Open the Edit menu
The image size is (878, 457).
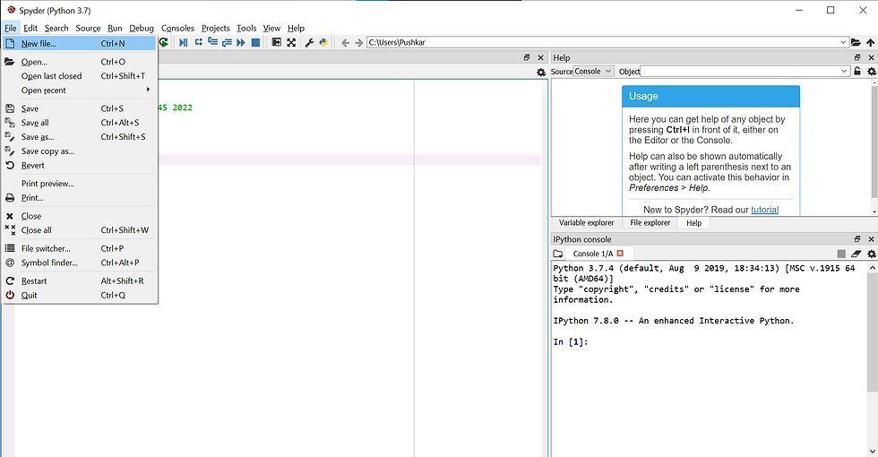[x=30, y=28]
